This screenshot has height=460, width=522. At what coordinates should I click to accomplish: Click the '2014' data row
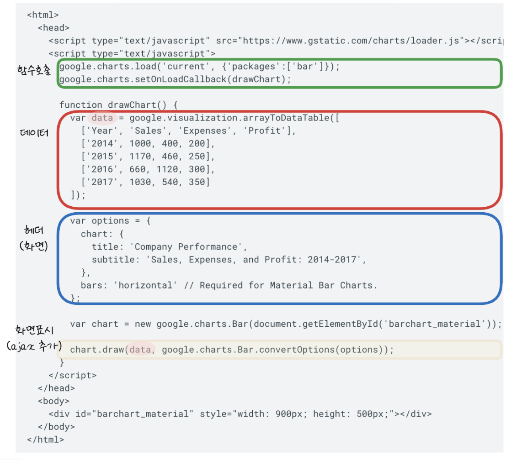coord(148,144)
